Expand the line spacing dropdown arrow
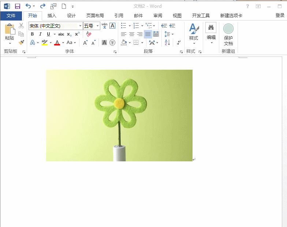 pyautogui.click(x=172, y=34)
